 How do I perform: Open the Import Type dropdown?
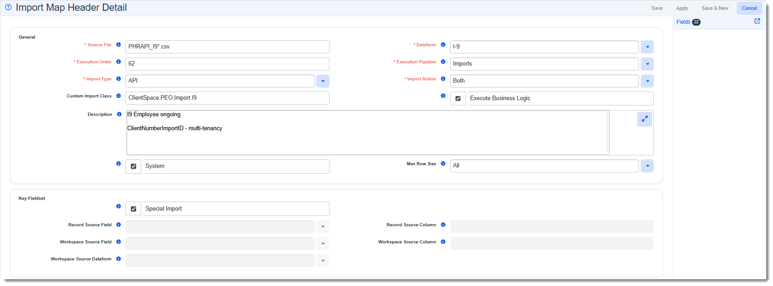click(322, 81)
